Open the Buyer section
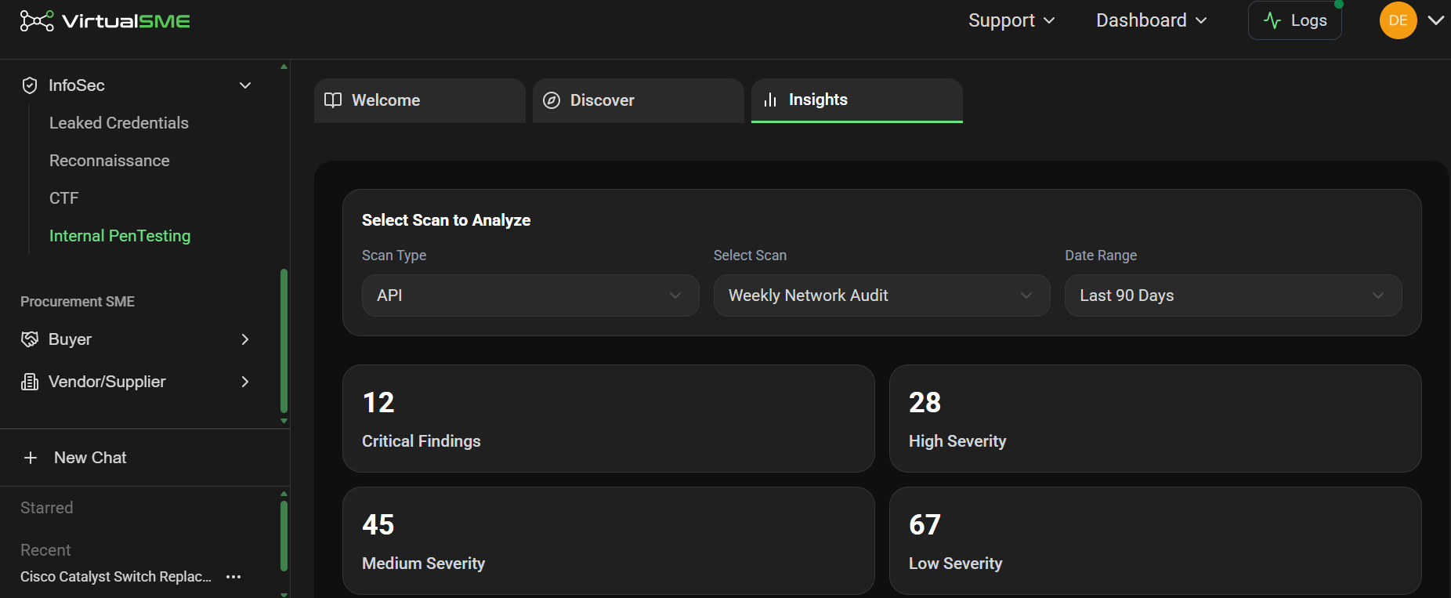The width and height of the screenshot is (1451, 598). pos(136,339)
